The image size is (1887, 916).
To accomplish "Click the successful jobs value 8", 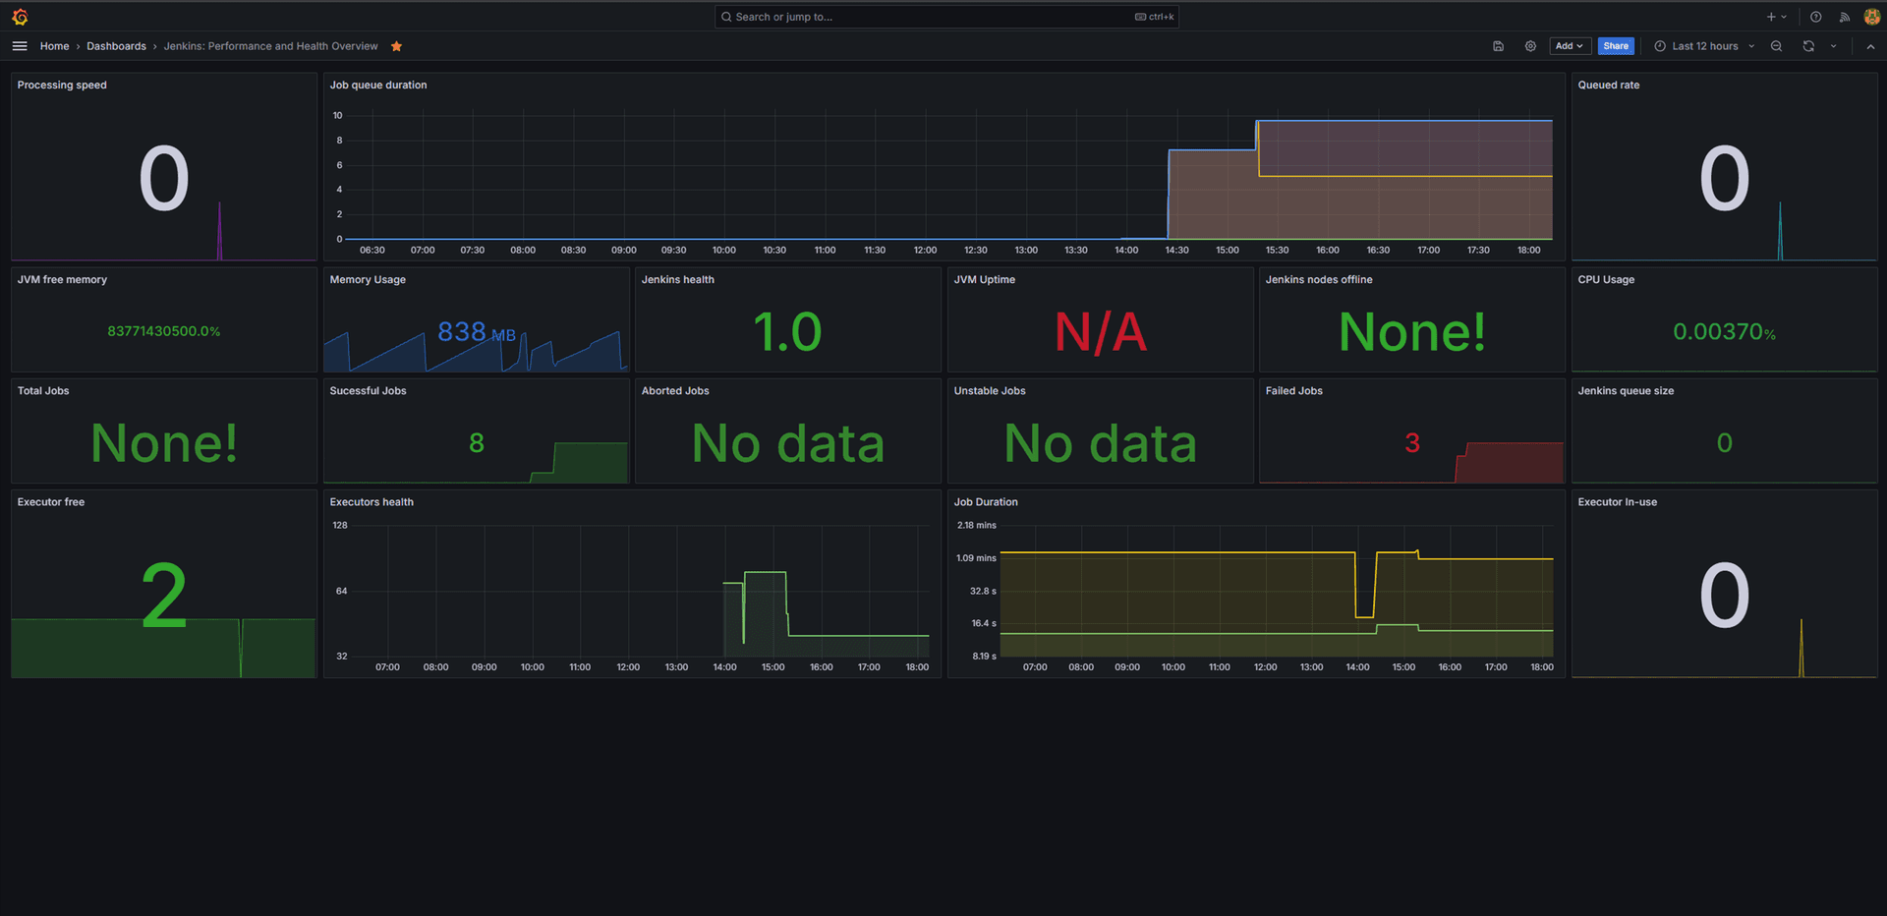I will tap(477, 443).
